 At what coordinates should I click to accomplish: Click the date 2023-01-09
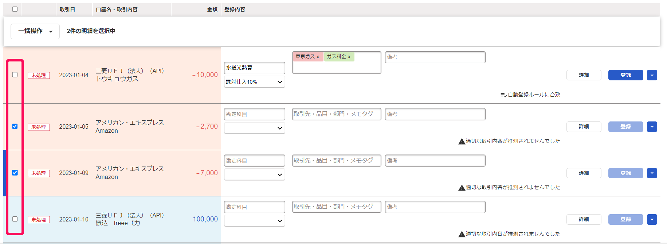point(74,173)
